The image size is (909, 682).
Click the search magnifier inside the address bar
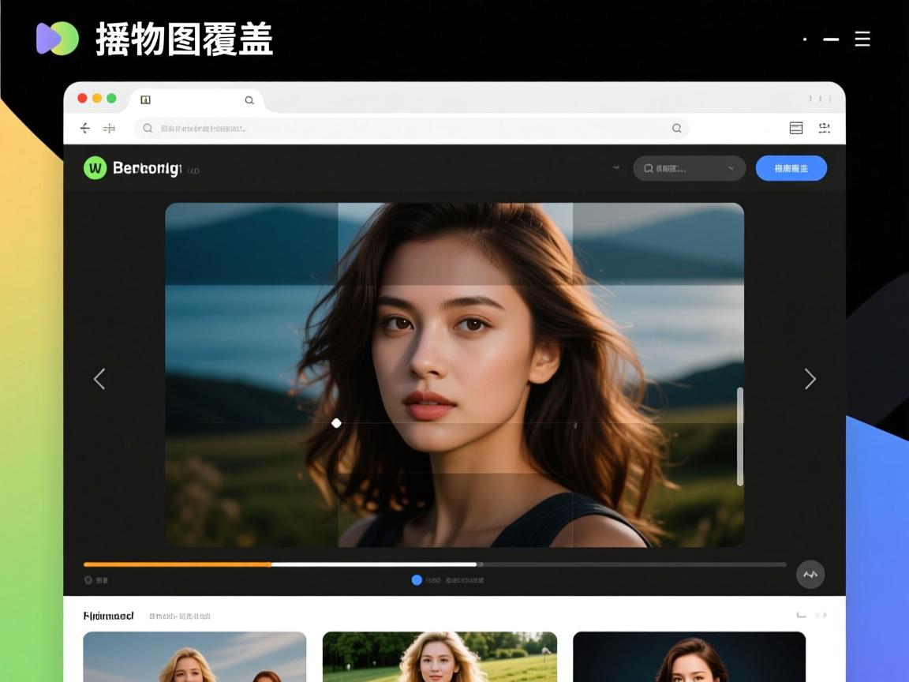coord(148,128)
